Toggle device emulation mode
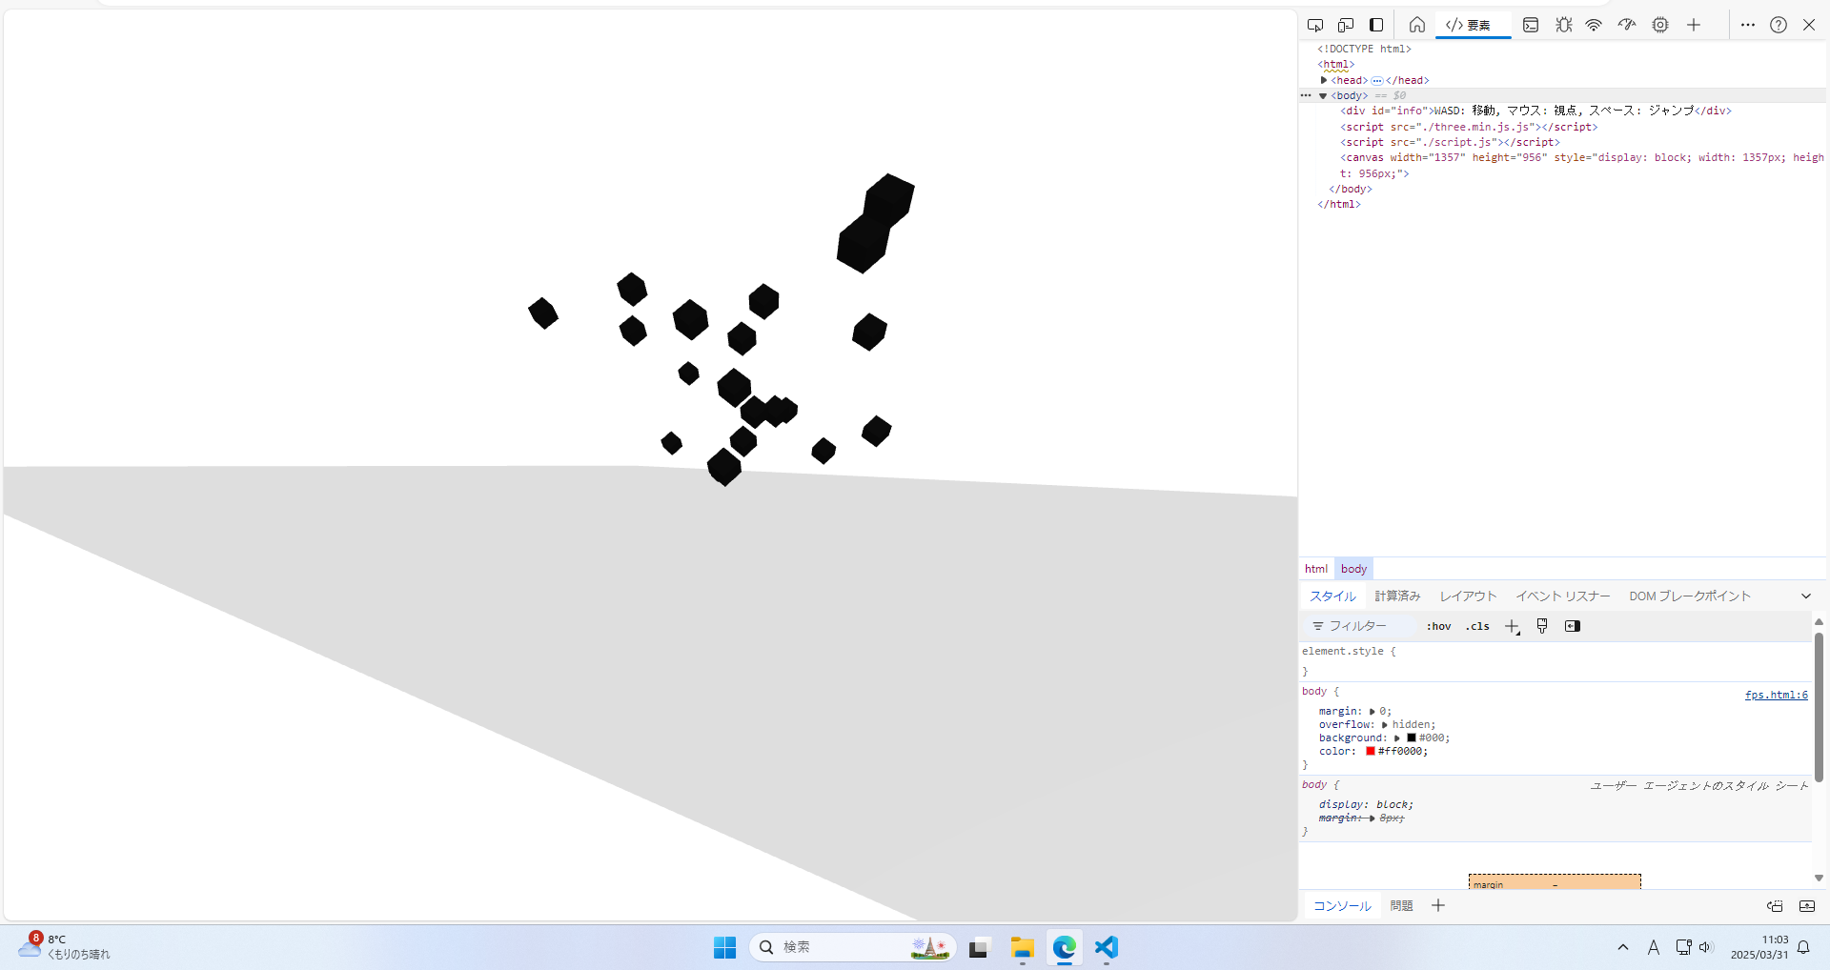This screenshot has width=1830, height=970. tap(1346, 25)
